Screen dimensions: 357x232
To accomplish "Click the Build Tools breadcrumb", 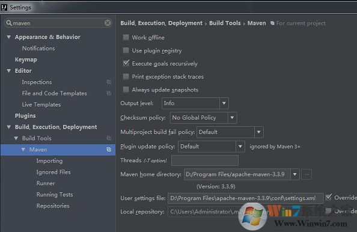I will coord(225,23).
